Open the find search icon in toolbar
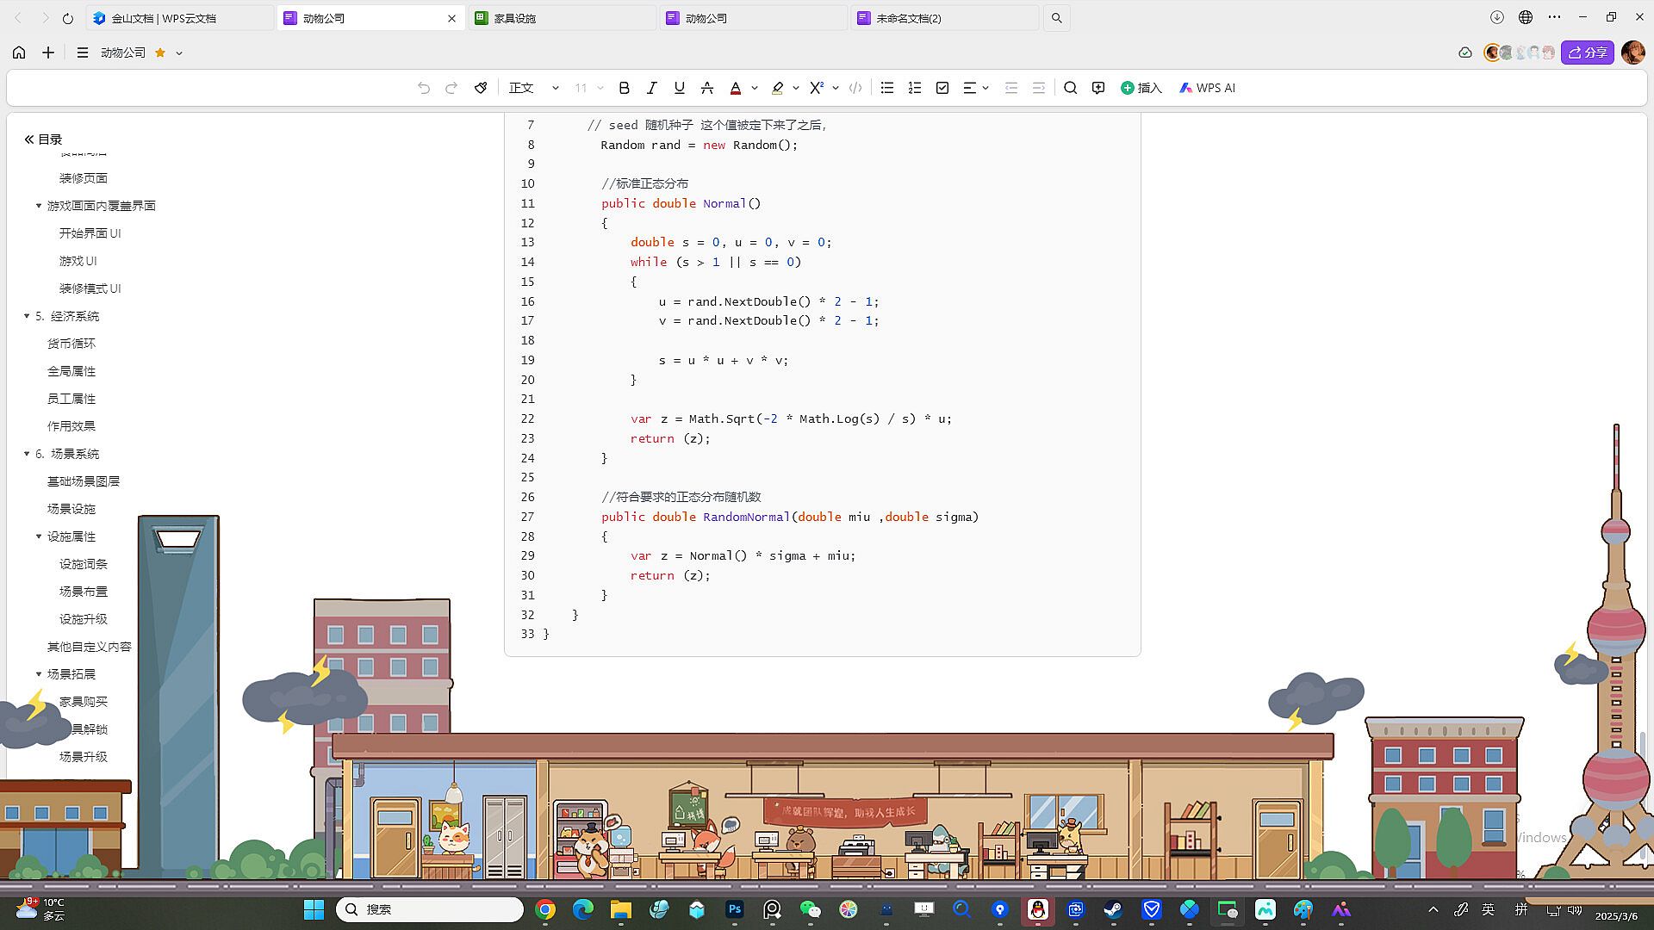Screen dimensions: 1654x930 (x=1070, y=88)
